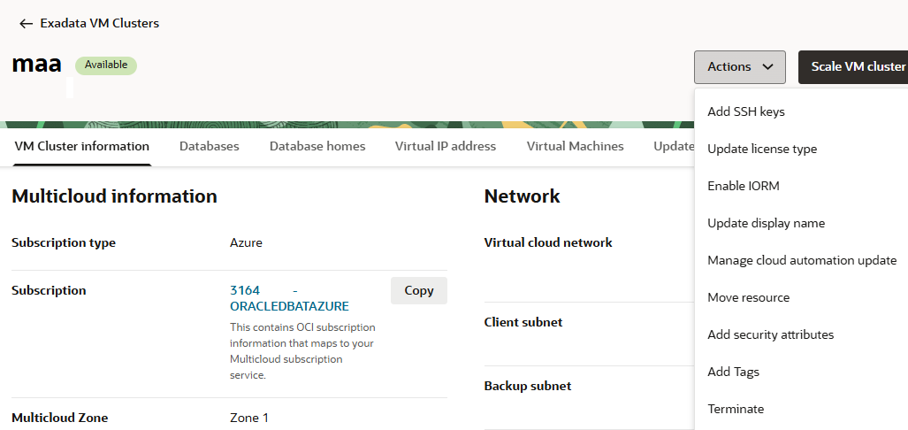This screenshot has height=430, width=908.
Task: Choose Add Tags menu entry
Action: pyautogui.click(x=733, y=372)
